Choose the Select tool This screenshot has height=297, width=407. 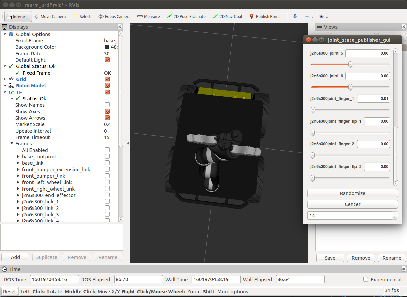tap(82, 16)
